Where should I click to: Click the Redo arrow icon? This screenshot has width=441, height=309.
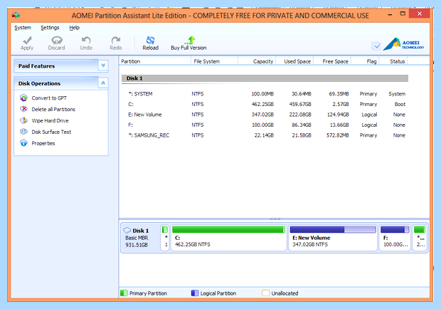click(116, 41)
